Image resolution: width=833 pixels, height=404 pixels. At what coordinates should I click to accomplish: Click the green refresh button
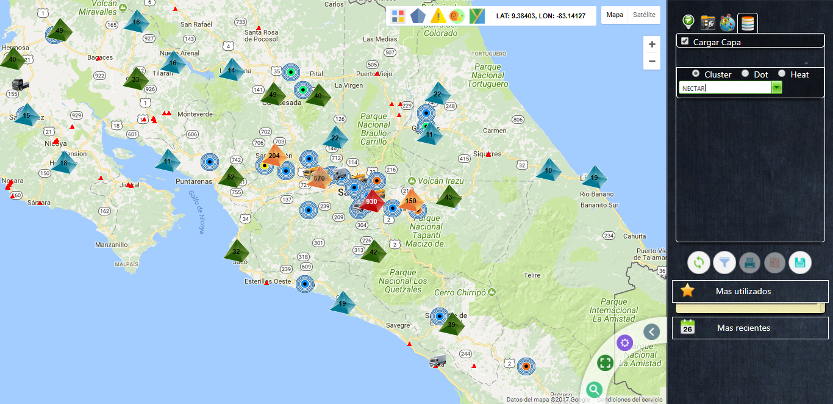699,263
